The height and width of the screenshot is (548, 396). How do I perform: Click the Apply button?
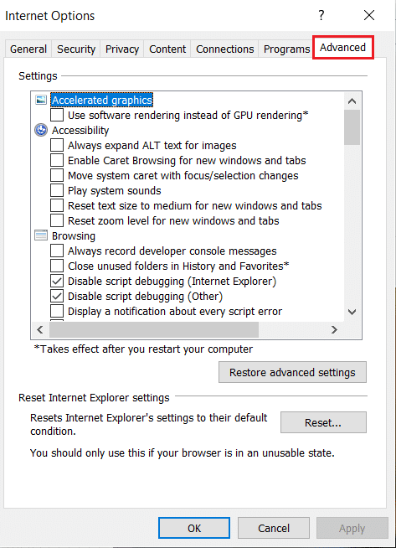click(x=352, y=528)
